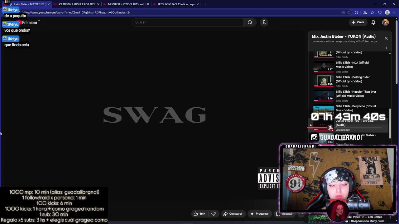Open browser extensions puzzle icon
This screenshot has width=399, height=224.
(357, 12)
